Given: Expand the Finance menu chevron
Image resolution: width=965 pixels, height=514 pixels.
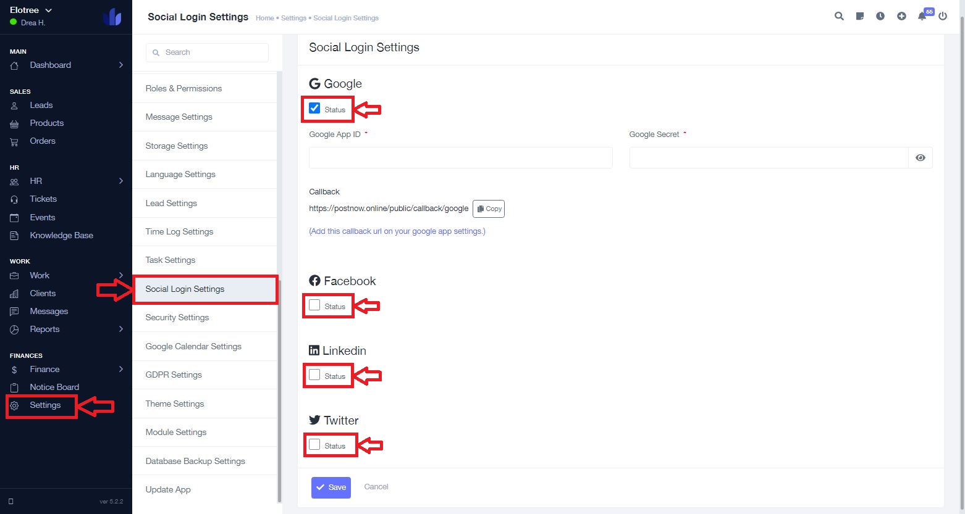Looking at the screenshot, I should coord(121,369).
